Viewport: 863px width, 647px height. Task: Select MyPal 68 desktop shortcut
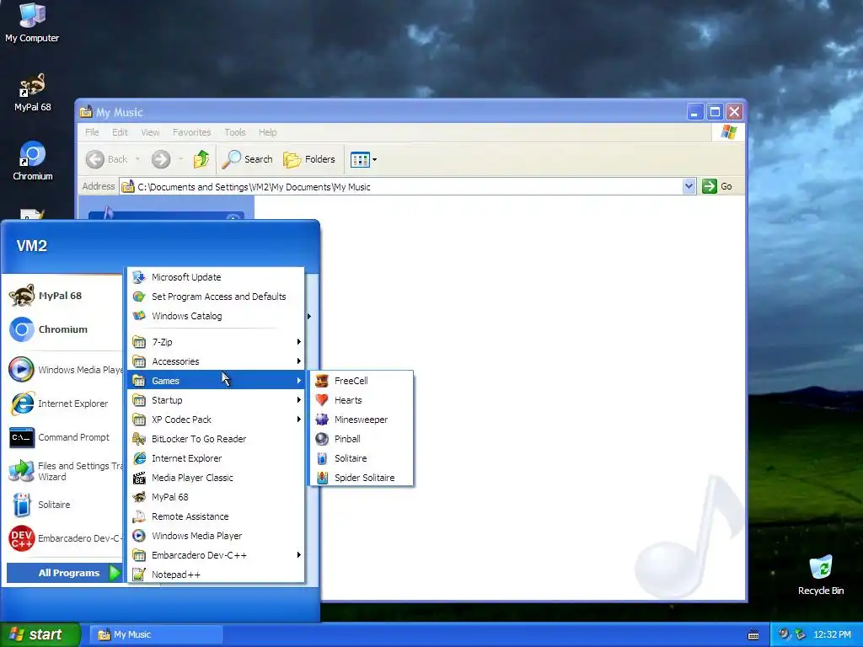(33, 93)
